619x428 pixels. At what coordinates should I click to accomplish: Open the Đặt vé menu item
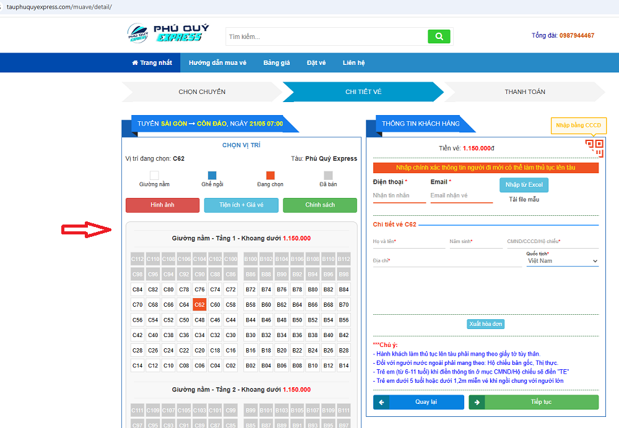point(316,62)
